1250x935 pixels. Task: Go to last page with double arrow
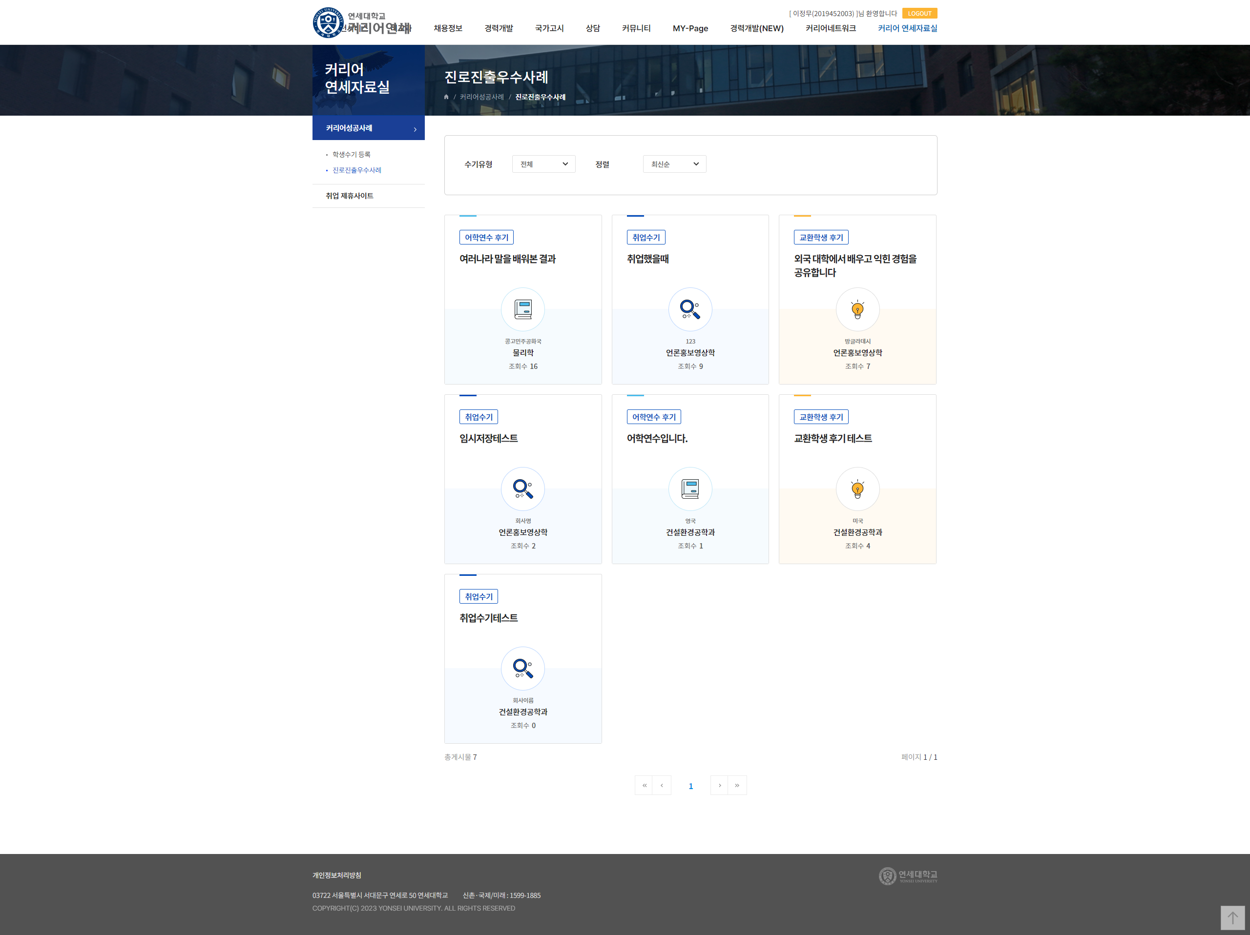[737, 785]
